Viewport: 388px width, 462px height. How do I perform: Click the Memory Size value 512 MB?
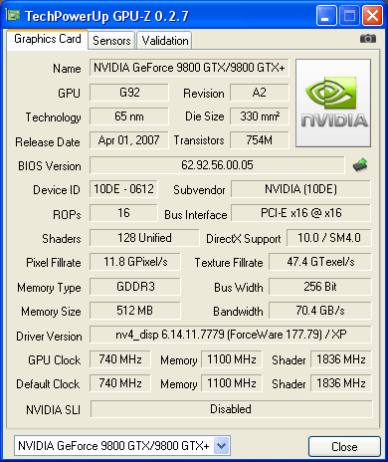[135, 311]
